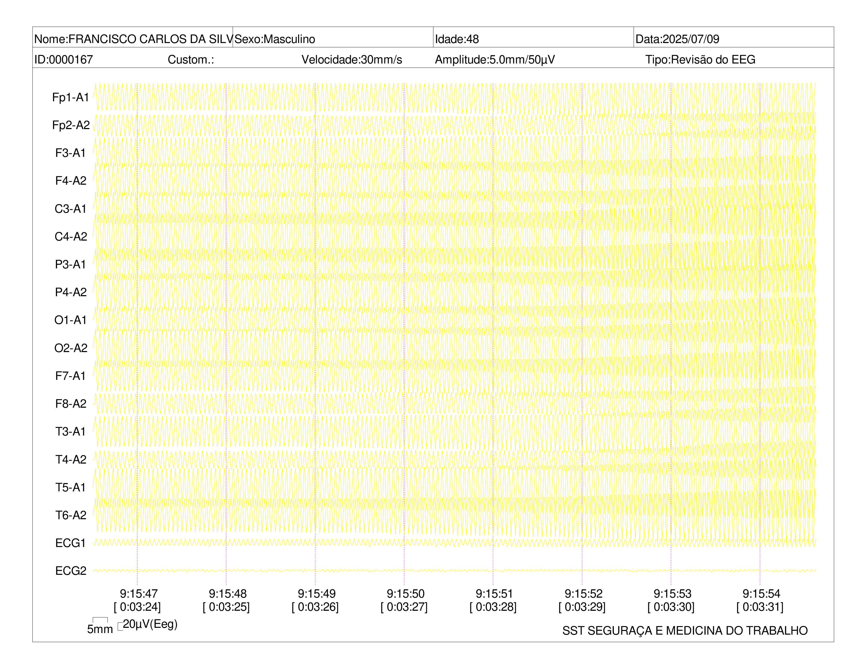Click the 'Amplitude:5.0mm/50µV' text
The image size is (866, 669).
click(x=495, y=60)
